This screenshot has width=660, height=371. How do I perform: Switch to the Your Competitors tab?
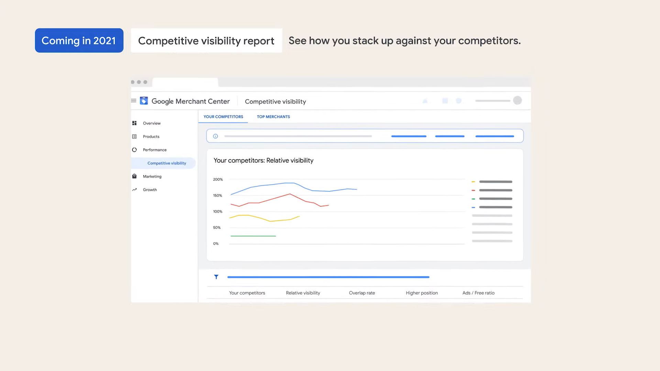[x=223, y=117]
